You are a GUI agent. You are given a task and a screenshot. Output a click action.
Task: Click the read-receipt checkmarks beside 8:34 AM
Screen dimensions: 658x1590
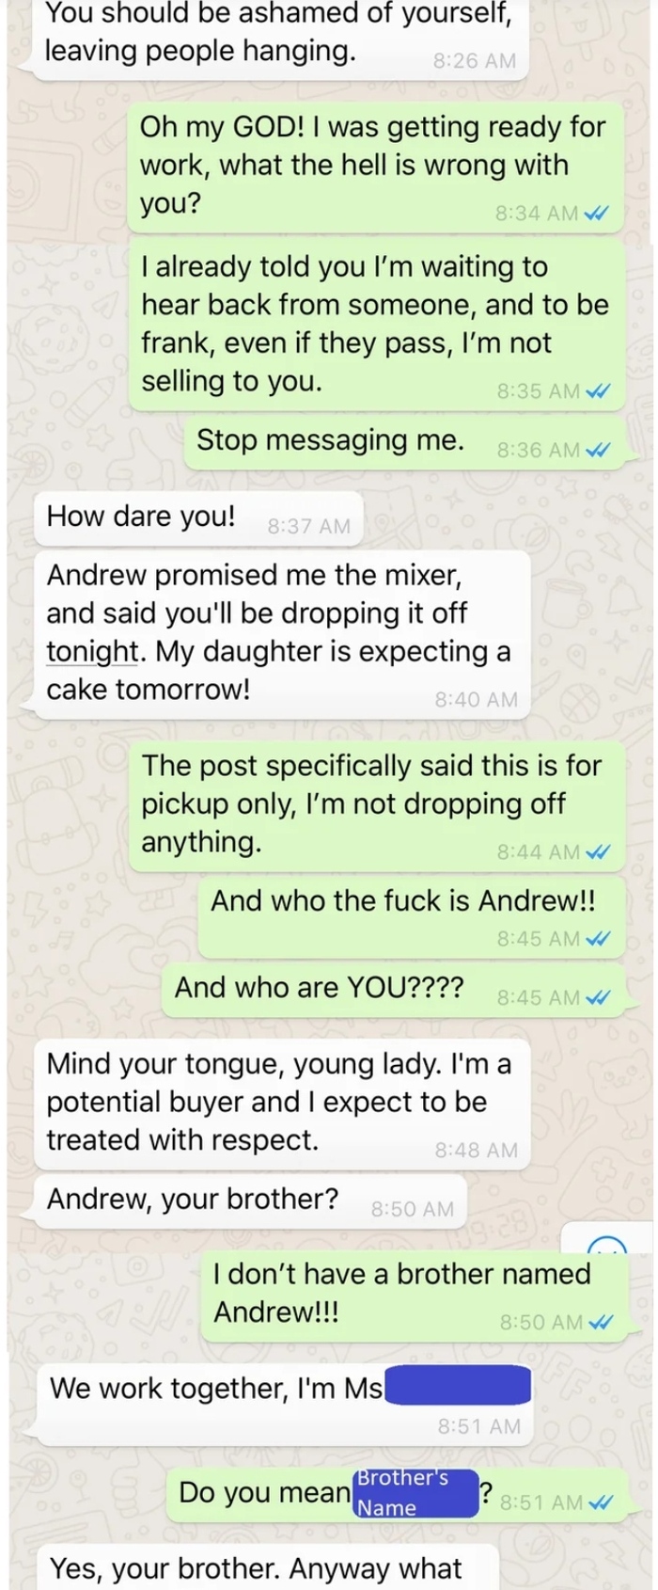pyautogui.click(x=596, y=213)
